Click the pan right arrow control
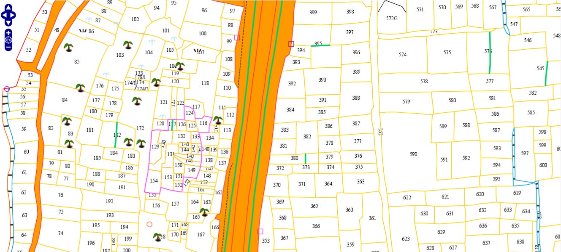Screen dimensions: 561x252 coord(13,15)
